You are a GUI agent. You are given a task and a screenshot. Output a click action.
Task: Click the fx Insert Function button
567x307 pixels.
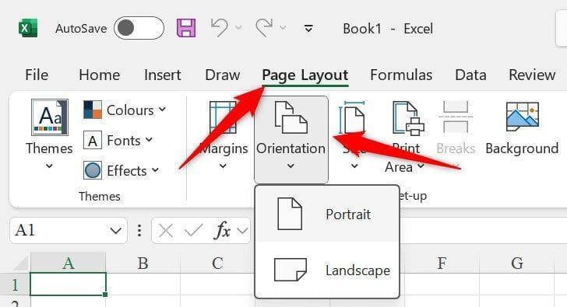tap(223, 231)
